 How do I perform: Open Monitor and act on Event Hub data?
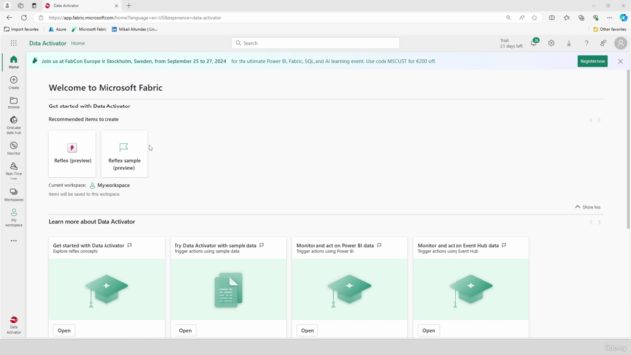tap(429, 331)
